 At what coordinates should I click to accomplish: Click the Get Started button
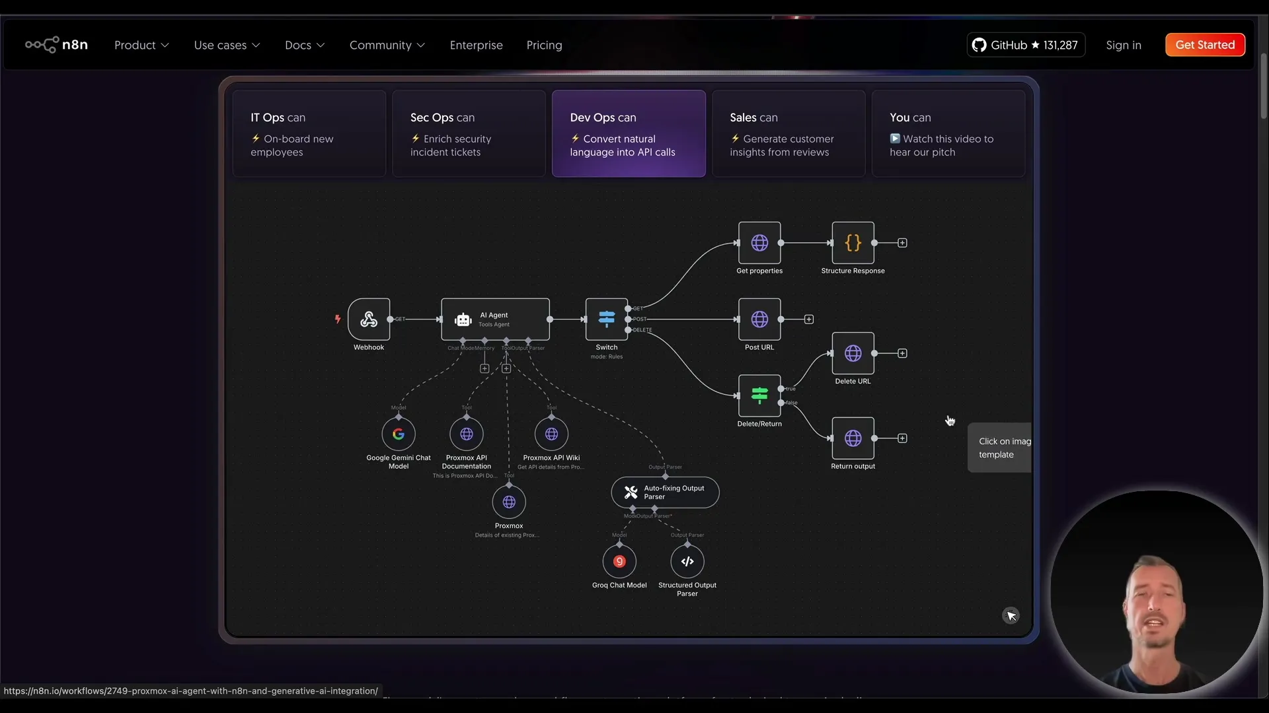coord(1204,44)
